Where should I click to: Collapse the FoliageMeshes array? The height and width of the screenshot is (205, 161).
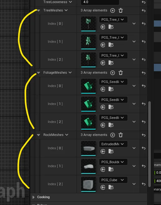pyautogui.click(x=38, y=73)
